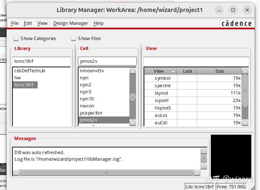Click the Log file path message line

68,159
